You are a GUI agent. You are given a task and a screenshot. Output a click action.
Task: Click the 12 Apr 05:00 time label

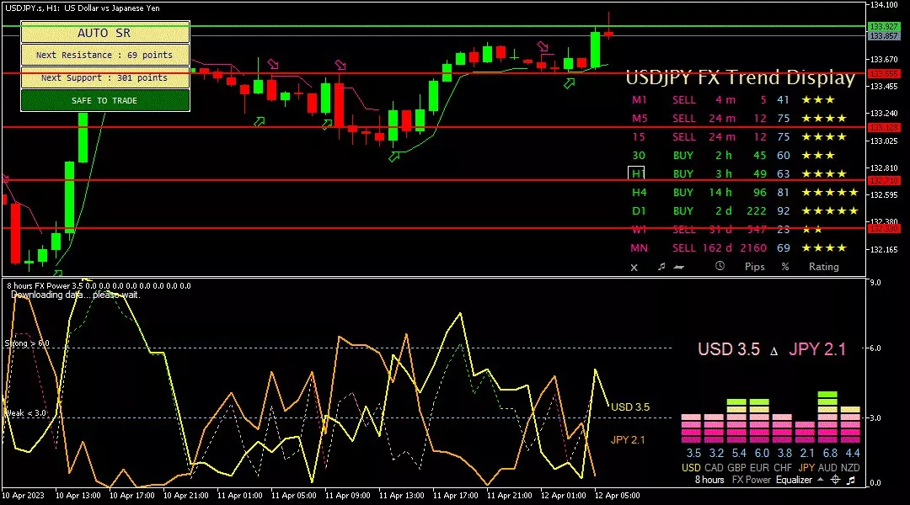click(x=617, y=496)
